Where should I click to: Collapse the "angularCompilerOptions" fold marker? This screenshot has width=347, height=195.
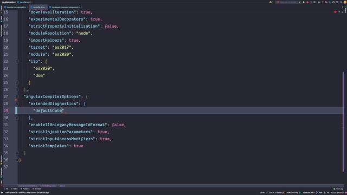pyautogui.click(x=17, y=96)
